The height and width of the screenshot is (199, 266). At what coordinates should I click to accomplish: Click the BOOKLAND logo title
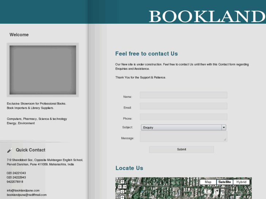(207, 16)
